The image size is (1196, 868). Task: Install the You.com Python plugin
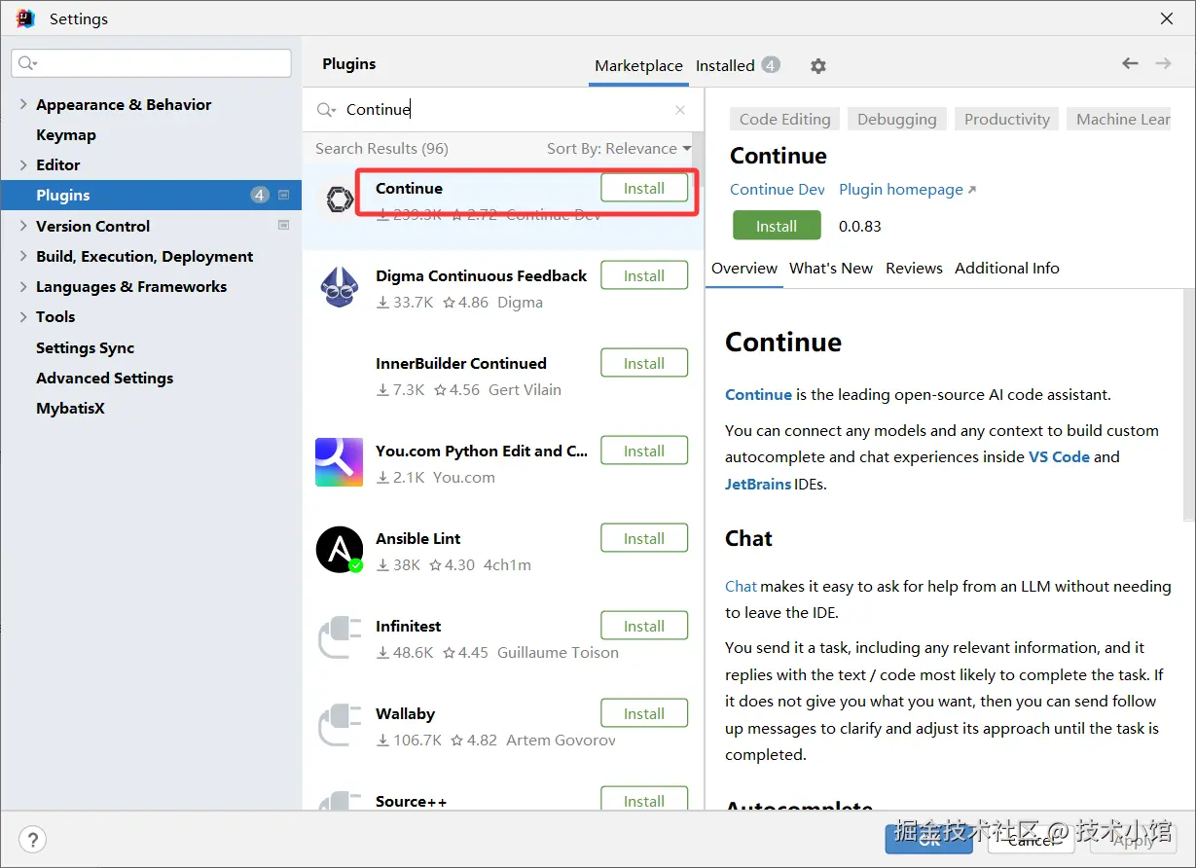(644, 451)
